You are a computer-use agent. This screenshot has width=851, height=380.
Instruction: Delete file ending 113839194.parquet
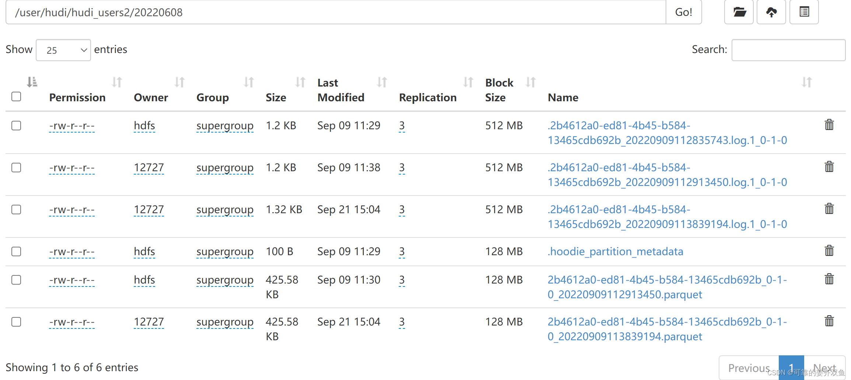click(x=829, y=321)
